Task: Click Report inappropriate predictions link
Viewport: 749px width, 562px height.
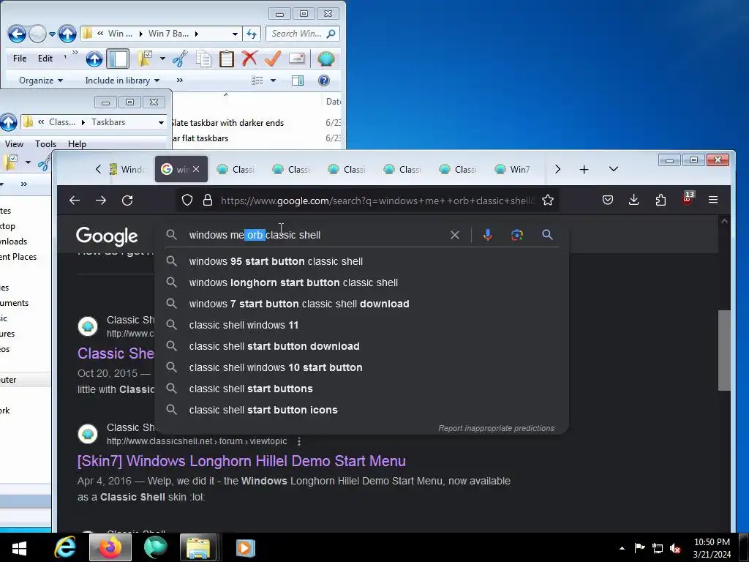Action: [497, 428]
